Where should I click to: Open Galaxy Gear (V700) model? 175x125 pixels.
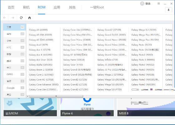[73, 65]
